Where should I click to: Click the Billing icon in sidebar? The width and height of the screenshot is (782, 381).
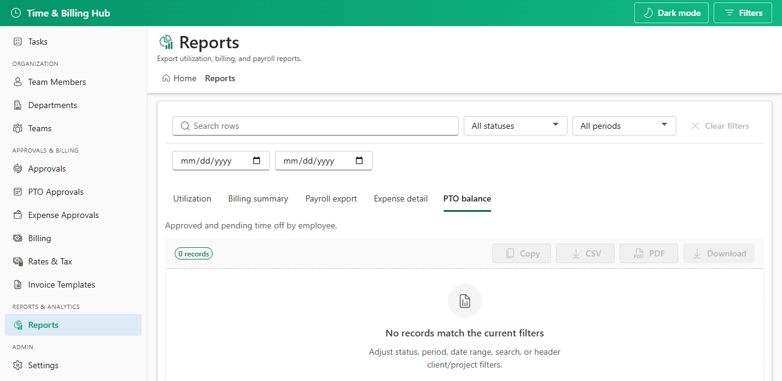[18, 238]
